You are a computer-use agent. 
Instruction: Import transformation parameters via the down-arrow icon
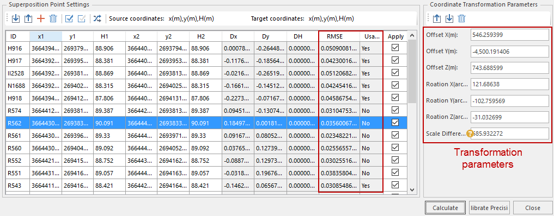[x=449, y=18]
